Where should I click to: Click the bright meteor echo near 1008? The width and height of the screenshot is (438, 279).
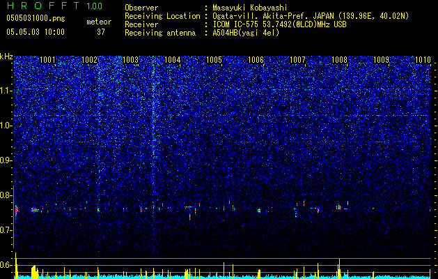click(339, 207)
